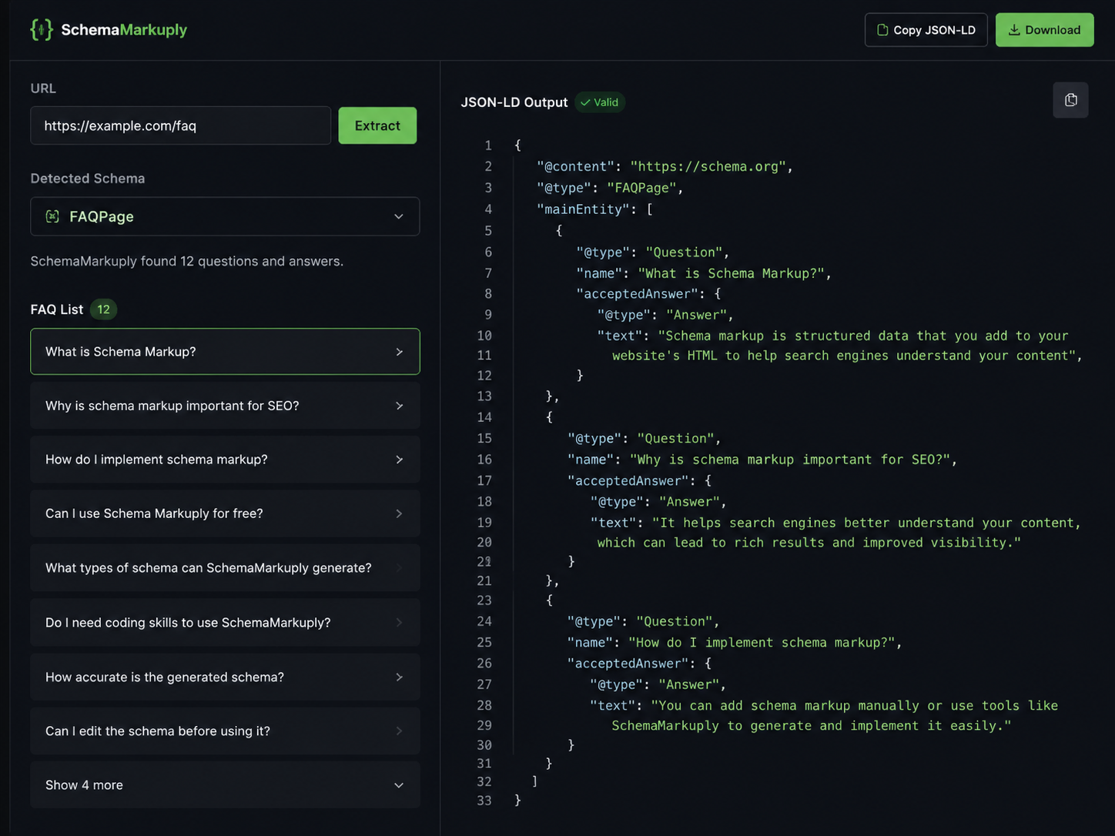Click chevron on 'Can I use Schema Markuply for free' row
Viewport: 1115px width, 836px height.
(x=399, y=513)
